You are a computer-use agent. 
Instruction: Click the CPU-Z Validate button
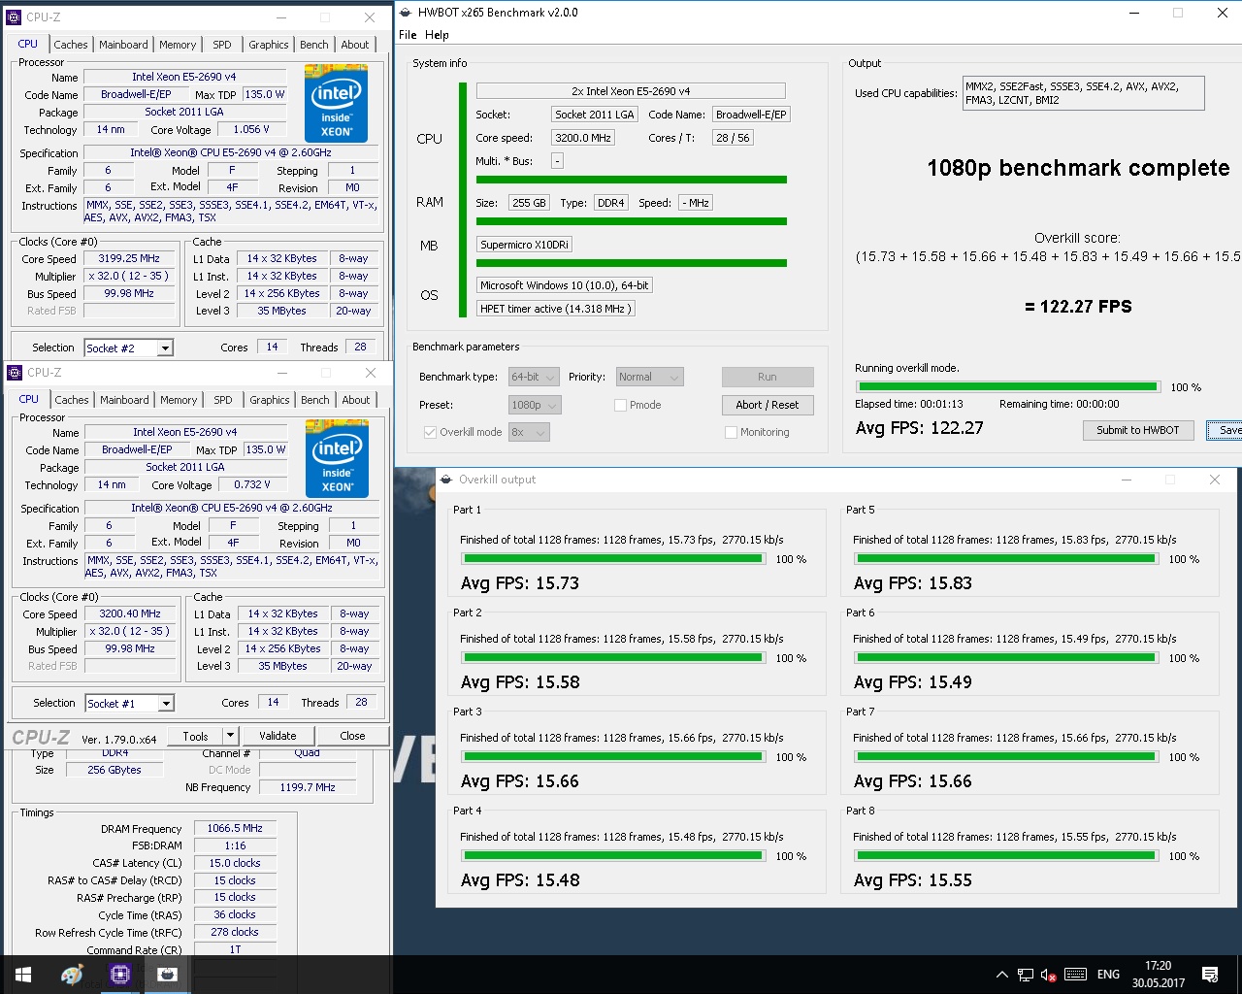point(278,736)
